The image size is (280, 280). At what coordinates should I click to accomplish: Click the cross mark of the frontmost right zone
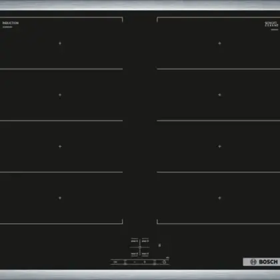(219, 198)
